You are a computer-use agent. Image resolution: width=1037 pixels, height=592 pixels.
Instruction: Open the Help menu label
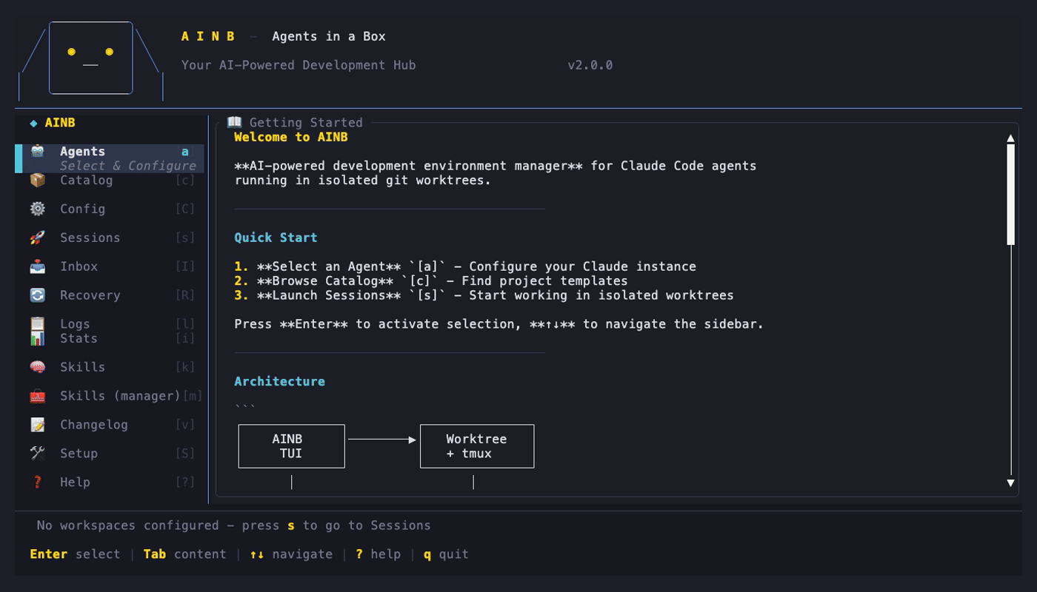point(75,482)
